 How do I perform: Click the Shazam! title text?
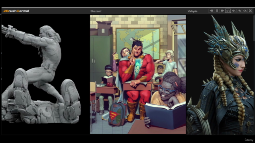point(96,11)
